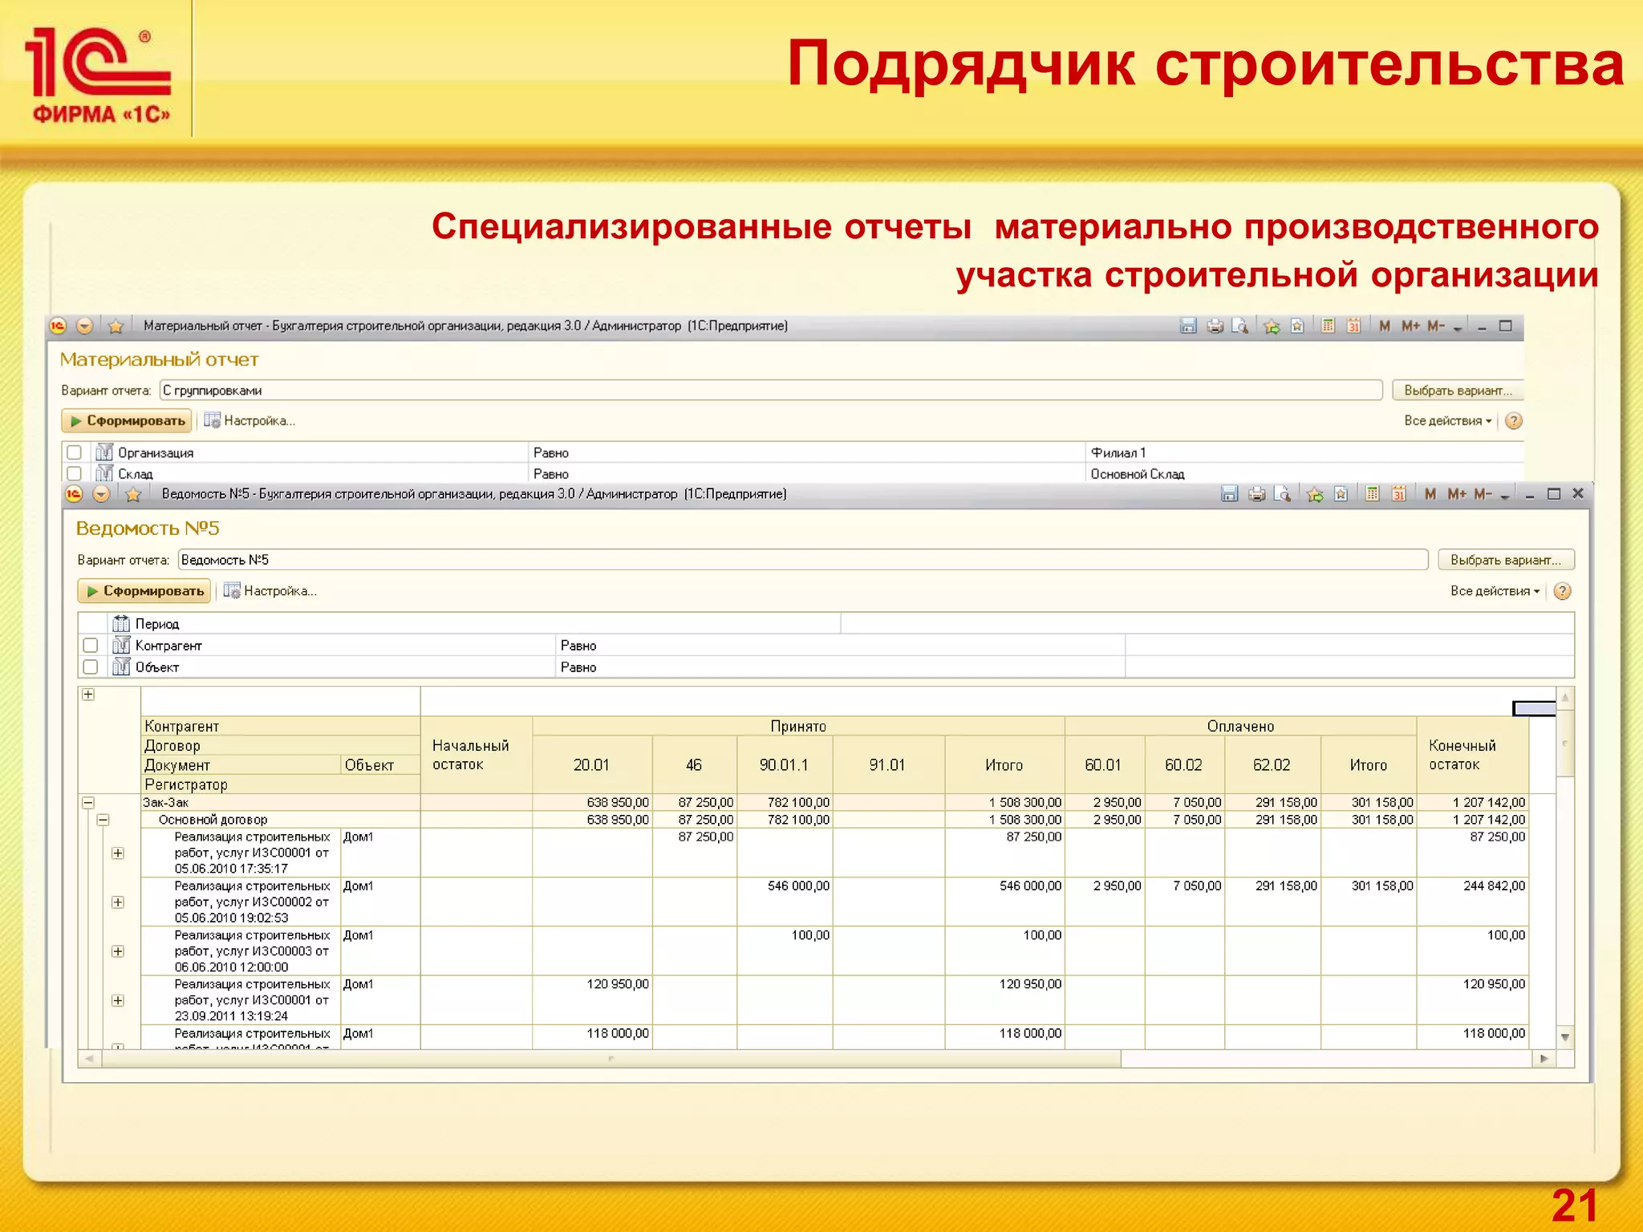The width and height of the screenshot is (1643, 1232).
Task: Collapse the Основной договор group
Action: (x=103, y=820)
